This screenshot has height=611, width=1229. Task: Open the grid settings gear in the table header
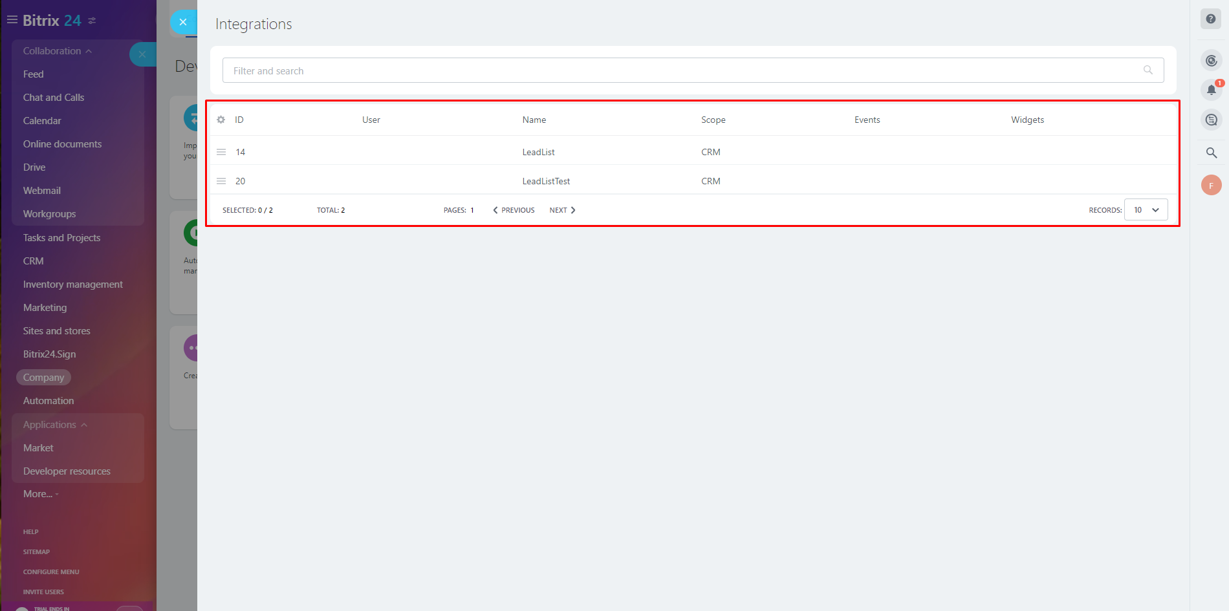pyautogui.click(x=221, y=119)
